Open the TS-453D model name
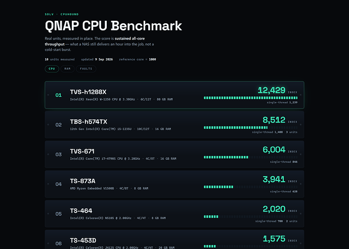The image size is (349, 249). pos(83,240)
